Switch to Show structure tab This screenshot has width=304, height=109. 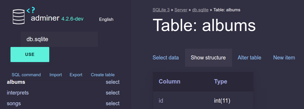click(x=208, y=57)
